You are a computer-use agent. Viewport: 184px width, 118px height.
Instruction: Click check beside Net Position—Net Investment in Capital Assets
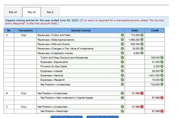(x=122, y=98)
